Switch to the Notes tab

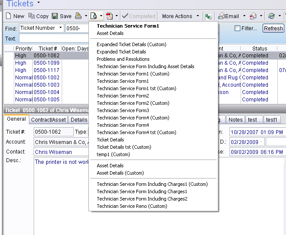click(x=236, y=119)
